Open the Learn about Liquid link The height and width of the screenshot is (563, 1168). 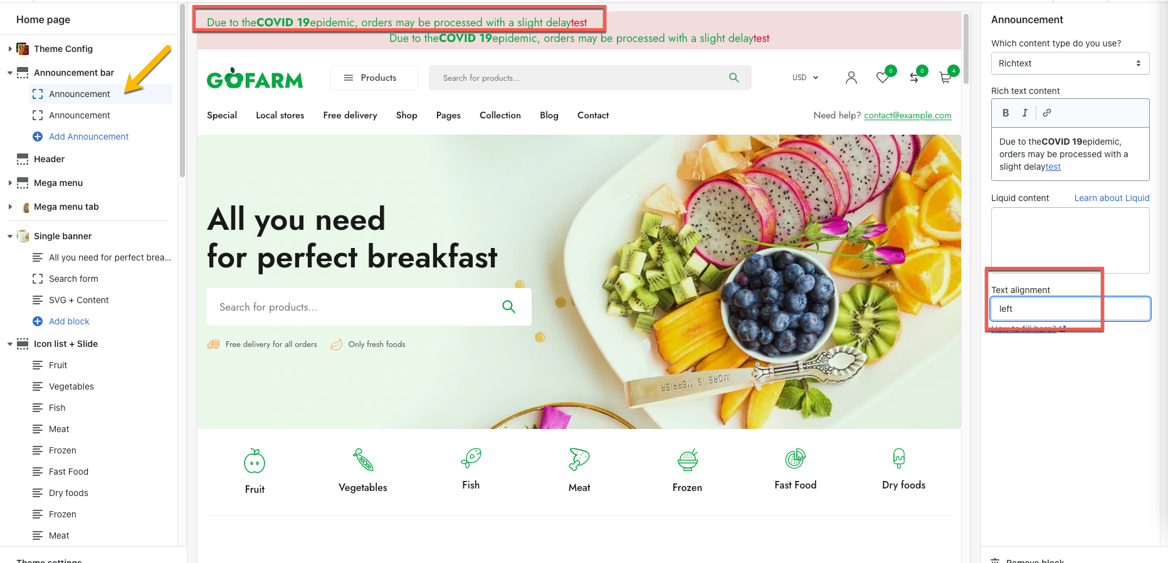tap(1112, 198)
